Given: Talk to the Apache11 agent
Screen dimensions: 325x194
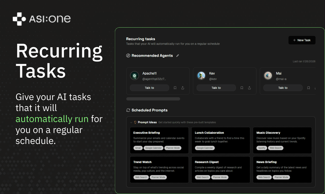Looking at the screenshot, I should pos(149,88).
